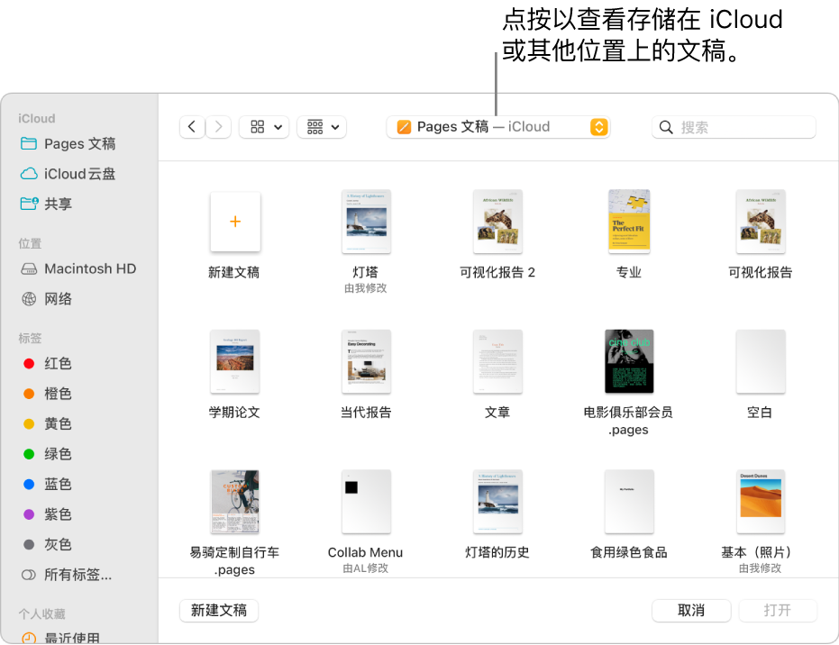
Task: Select iCloud云盘 in the sidebar
Action: [68, 174]
